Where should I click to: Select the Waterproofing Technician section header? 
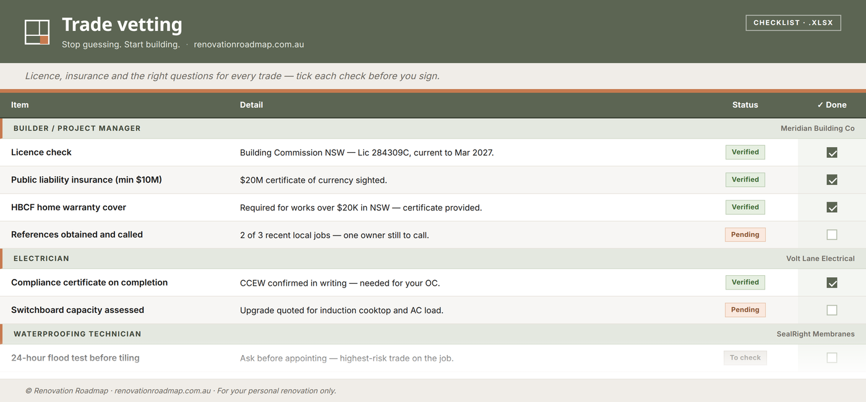click(x=433, y=334)
